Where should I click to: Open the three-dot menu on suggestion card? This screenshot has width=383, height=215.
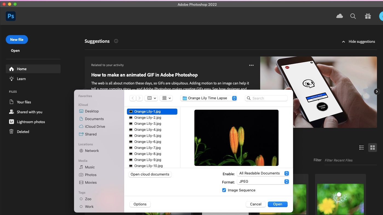(251, 65)
